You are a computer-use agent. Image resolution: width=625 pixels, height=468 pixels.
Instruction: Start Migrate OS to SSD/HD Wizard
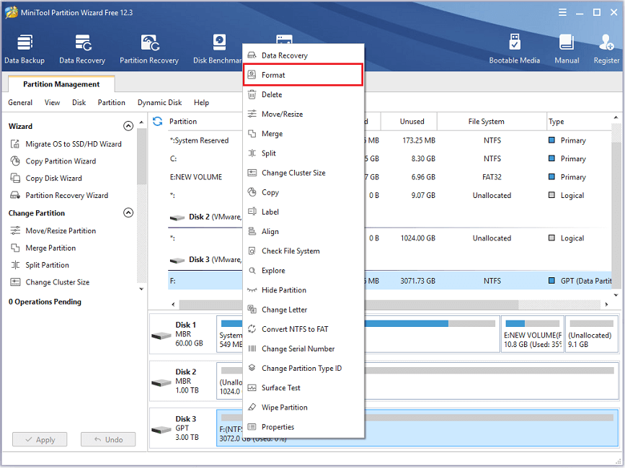point(66,144)
